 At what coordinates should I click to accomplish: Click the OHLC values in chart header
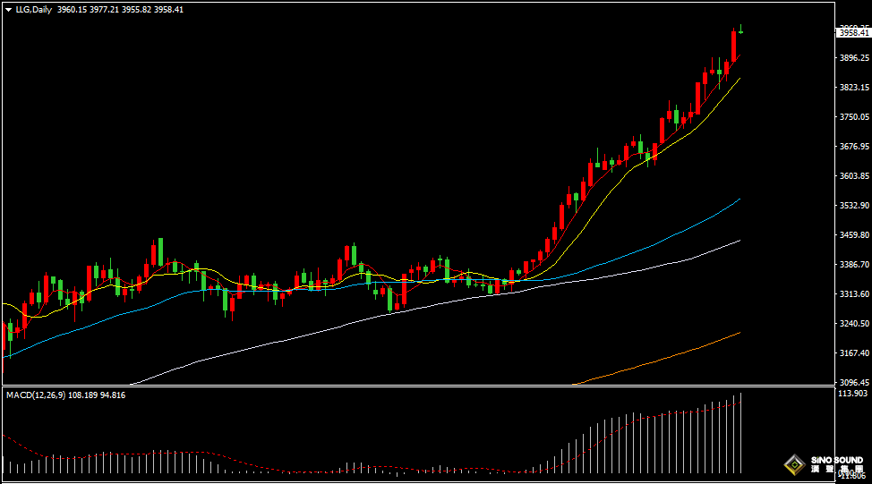(x=120, y=10)
